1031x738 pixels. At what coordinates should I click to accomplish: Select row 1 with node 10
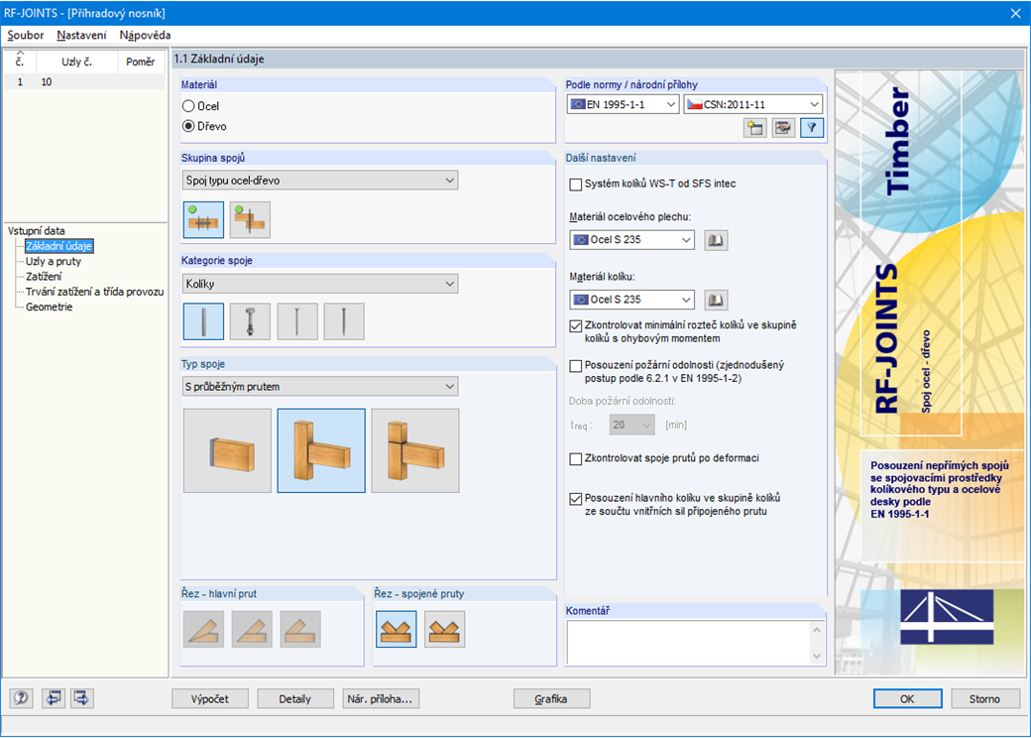84,81
